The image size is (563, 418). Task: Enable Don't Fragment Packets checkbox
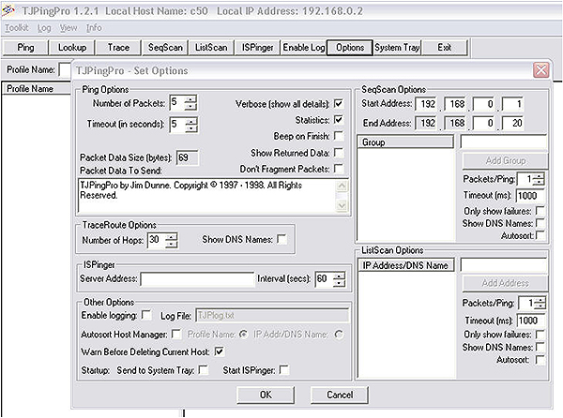[x=338, y=169]
